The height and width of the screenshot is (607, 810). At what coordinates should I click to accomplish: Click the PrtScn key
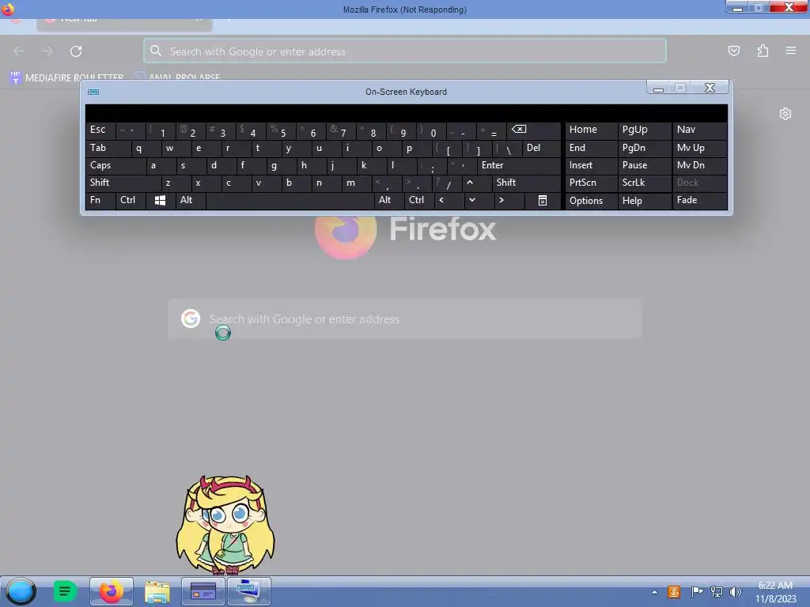591,183
